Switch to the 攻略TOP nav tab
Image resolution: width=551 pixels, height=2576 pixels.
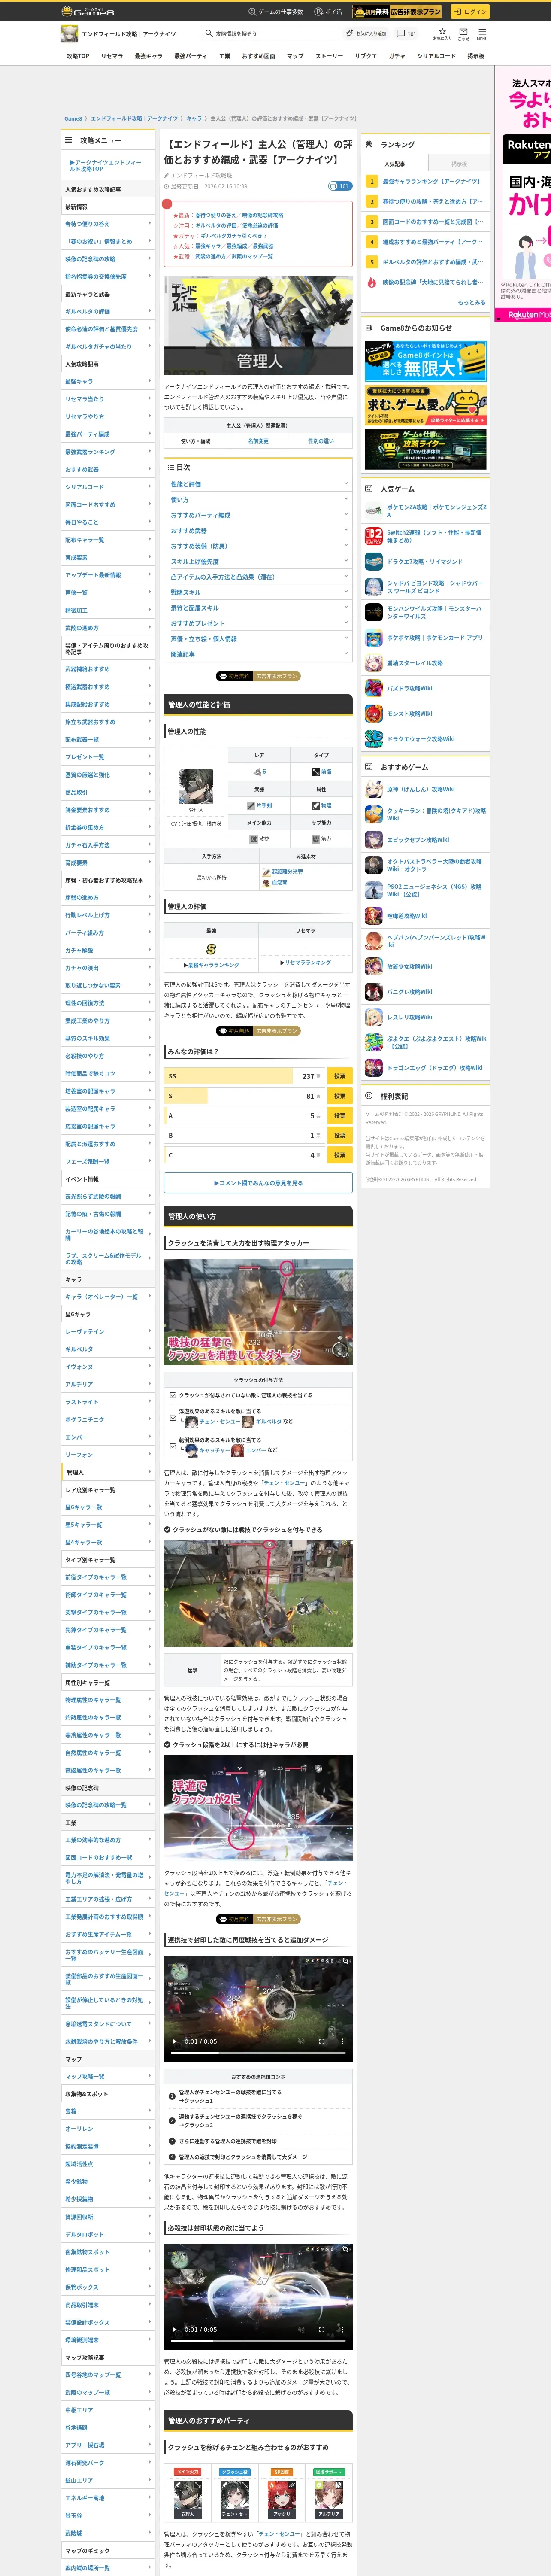pos(78,56)
